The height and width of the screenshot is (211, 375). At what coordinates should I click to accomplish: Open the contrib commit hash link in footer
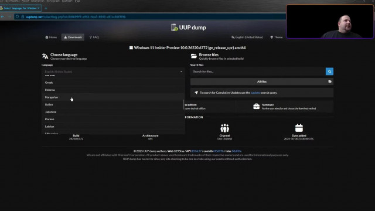pos(219,151)
